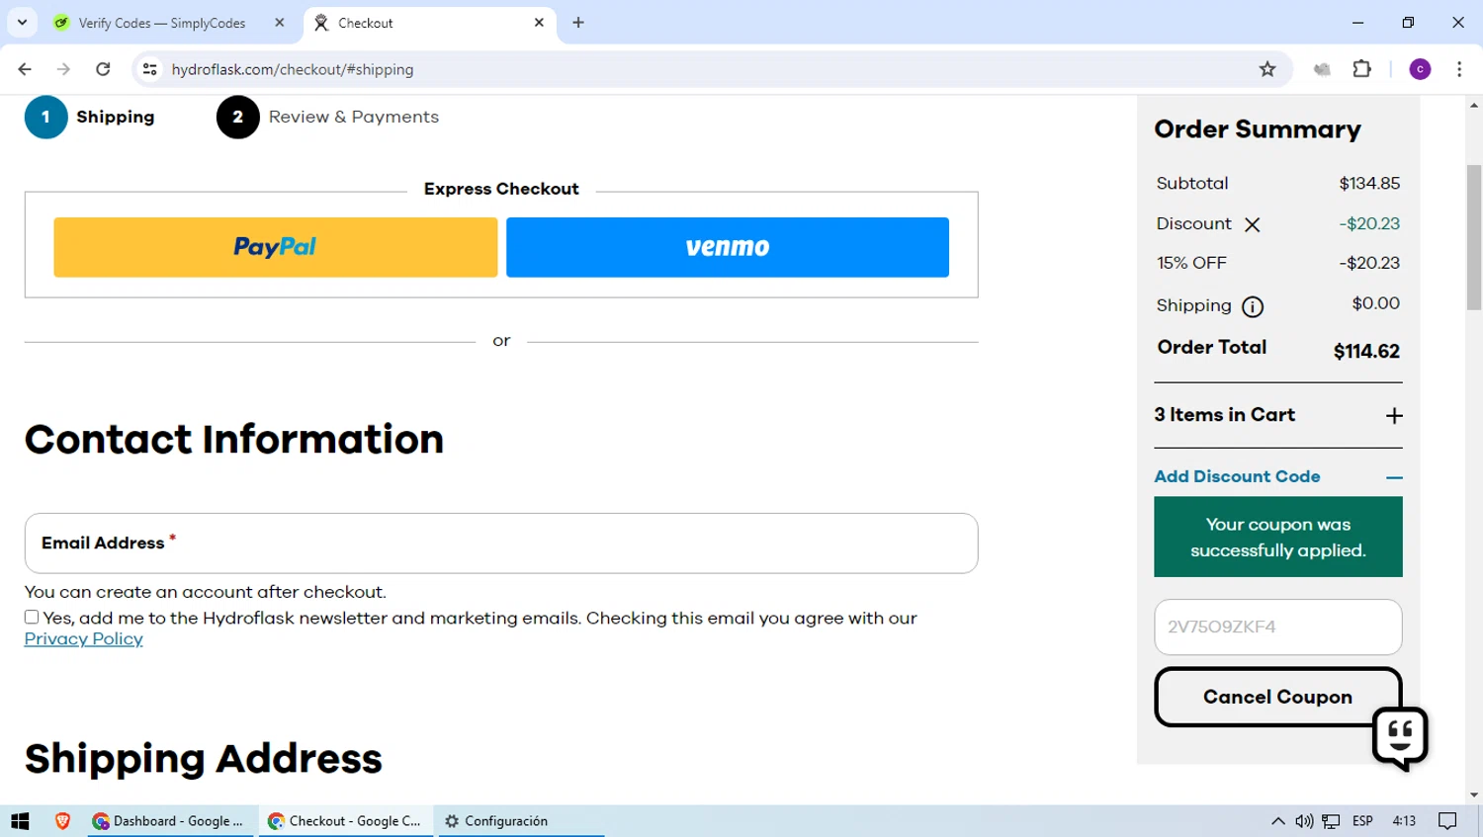Viewport: 1483px width, 837px height.
Task: Click the page vertical scrollbar
Action: (1474, 237)
